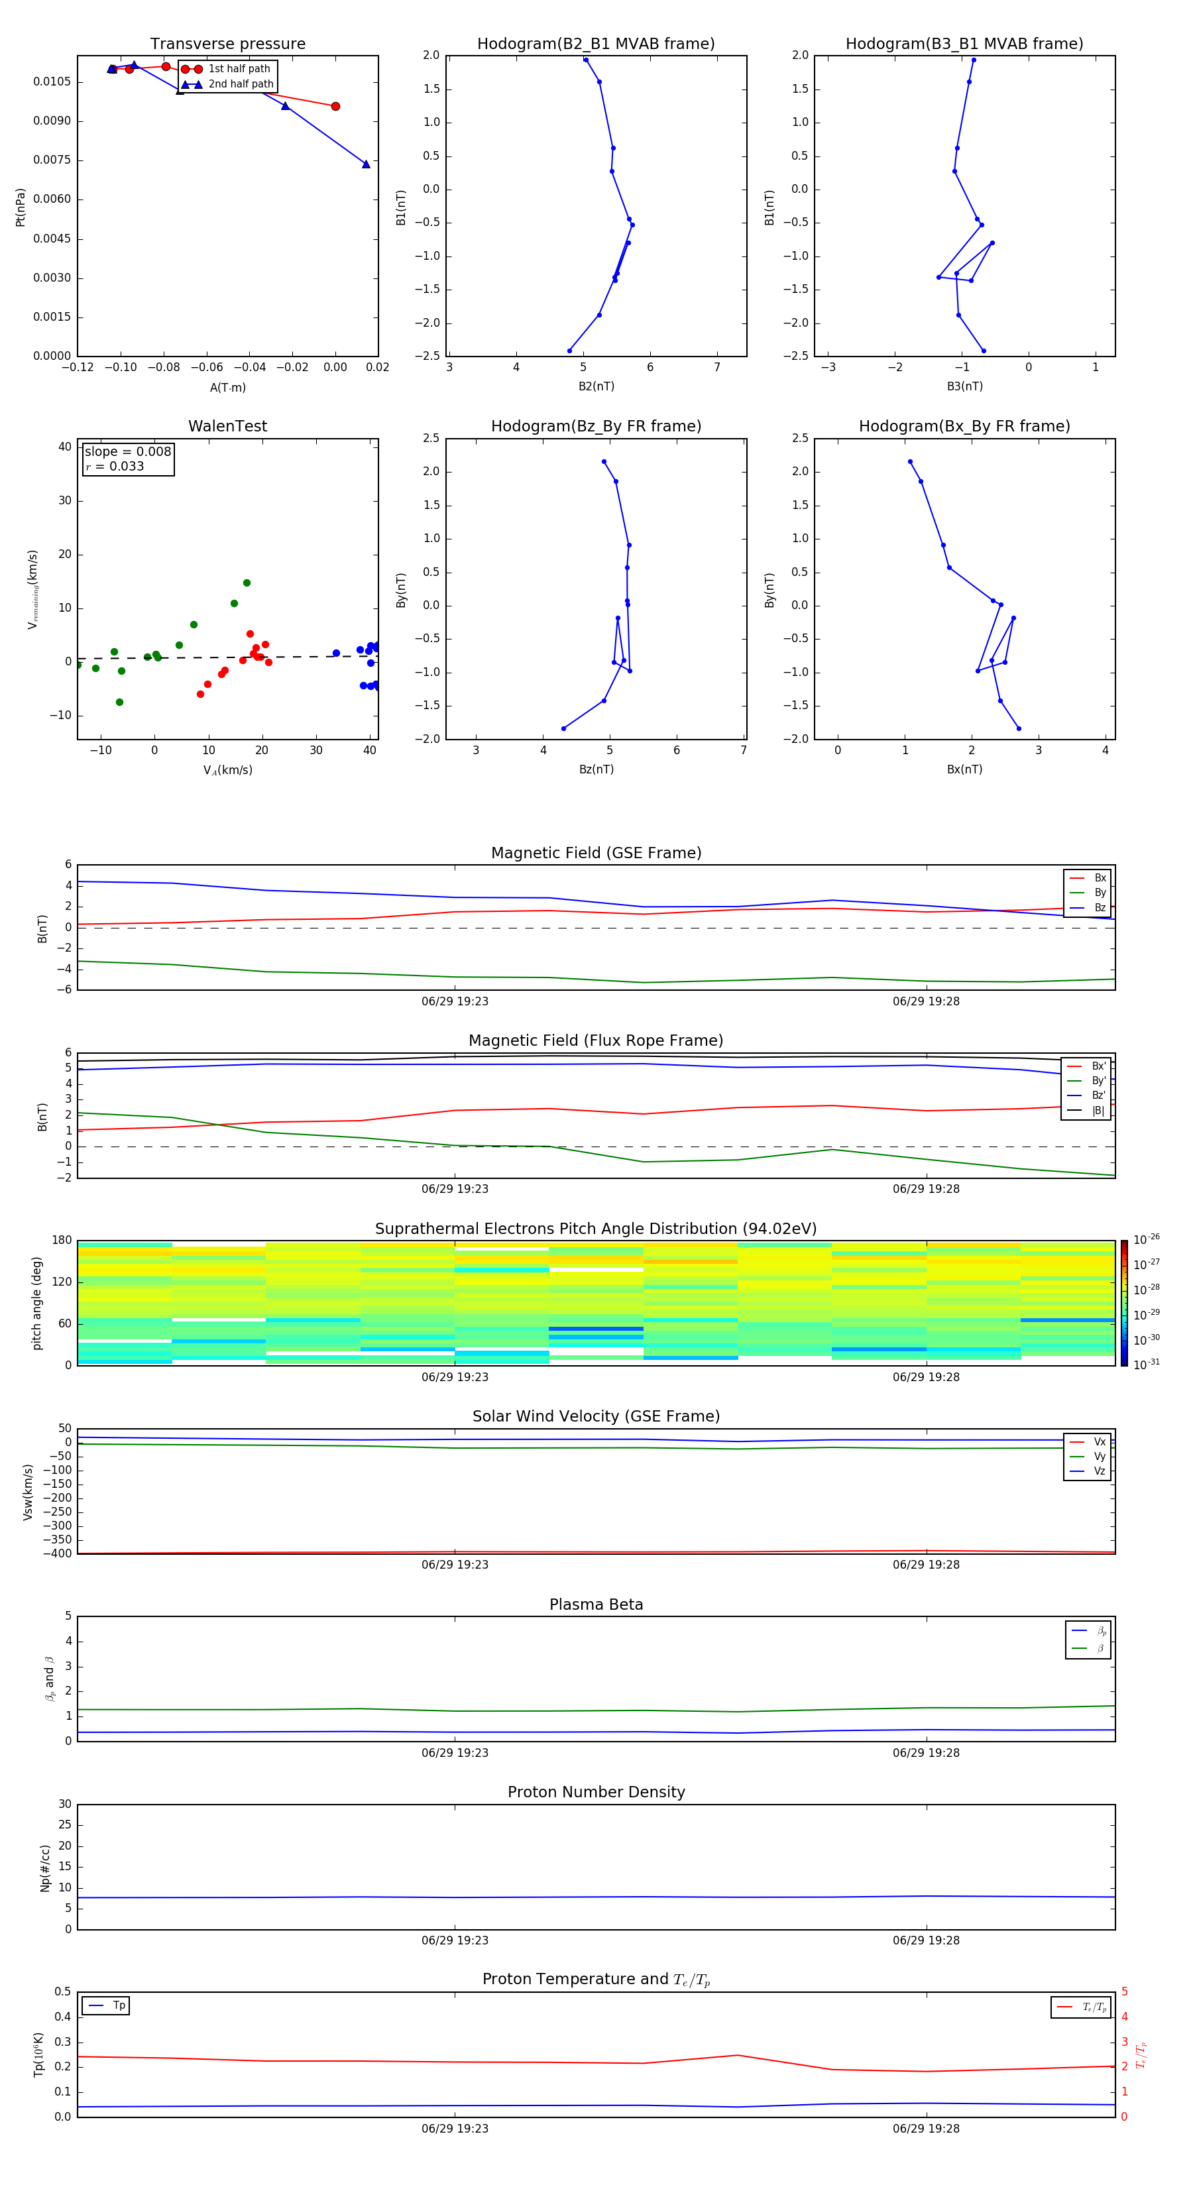Click the 'A(T·m)' x-axis label
1193x2187 pixels.
[227, 387]
